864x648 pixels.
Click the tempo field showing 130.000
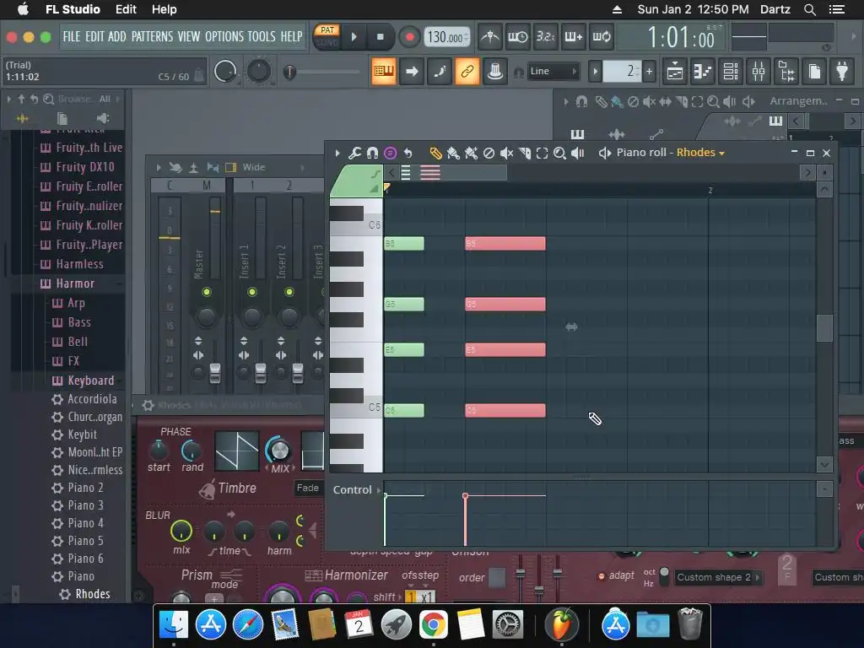pos(447,37)
